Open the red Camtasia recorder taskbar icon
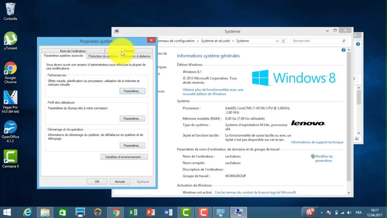387x218 pixels. [x=203, y=212]
